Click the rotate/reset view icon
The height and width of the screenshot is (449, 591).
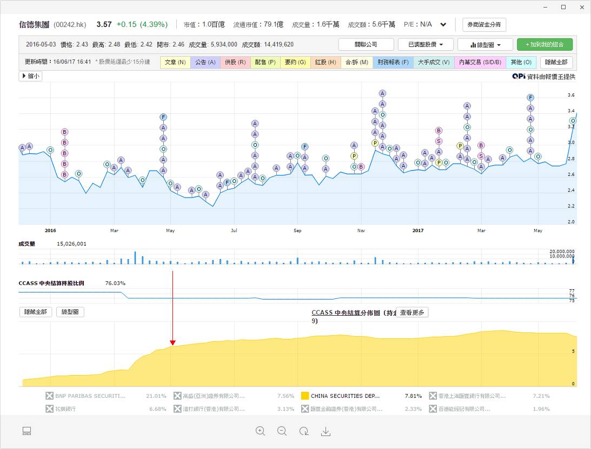click(x=304, y=431)
